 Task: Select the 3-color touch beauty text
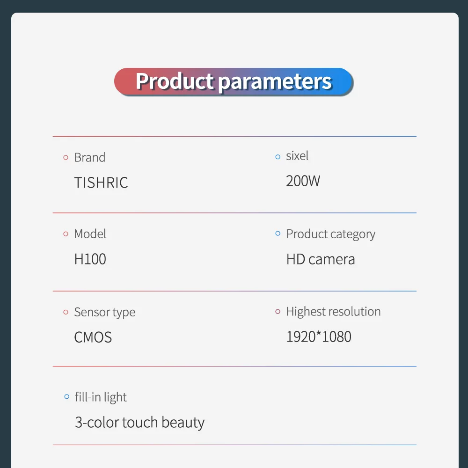tap(139, 423)
